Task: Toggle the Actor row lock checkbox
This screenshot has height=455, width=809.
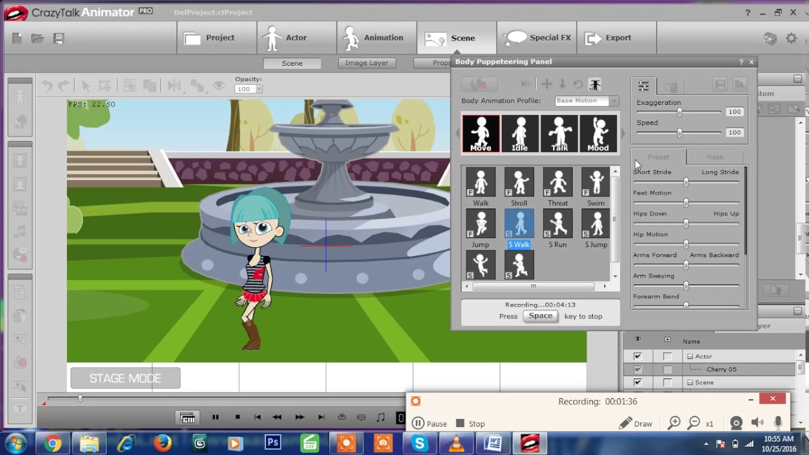Action: pyautogui.click(x=667, y=356)
